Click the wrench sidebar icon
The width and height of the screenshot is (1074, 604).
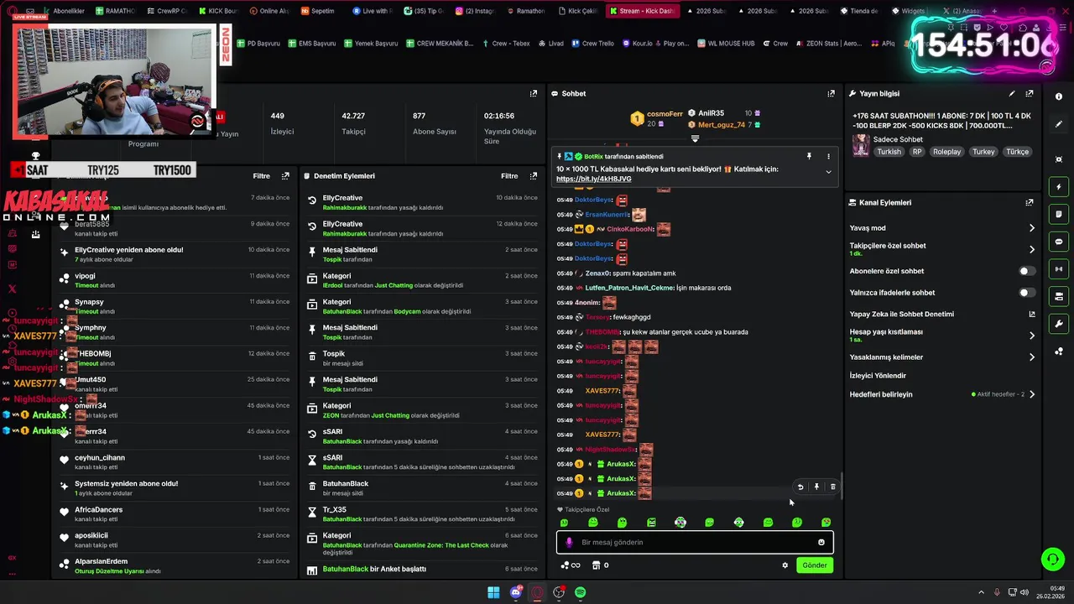point(1059,324)
